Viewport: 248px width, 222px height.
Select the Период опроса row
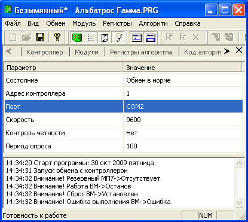coord(123,146)
